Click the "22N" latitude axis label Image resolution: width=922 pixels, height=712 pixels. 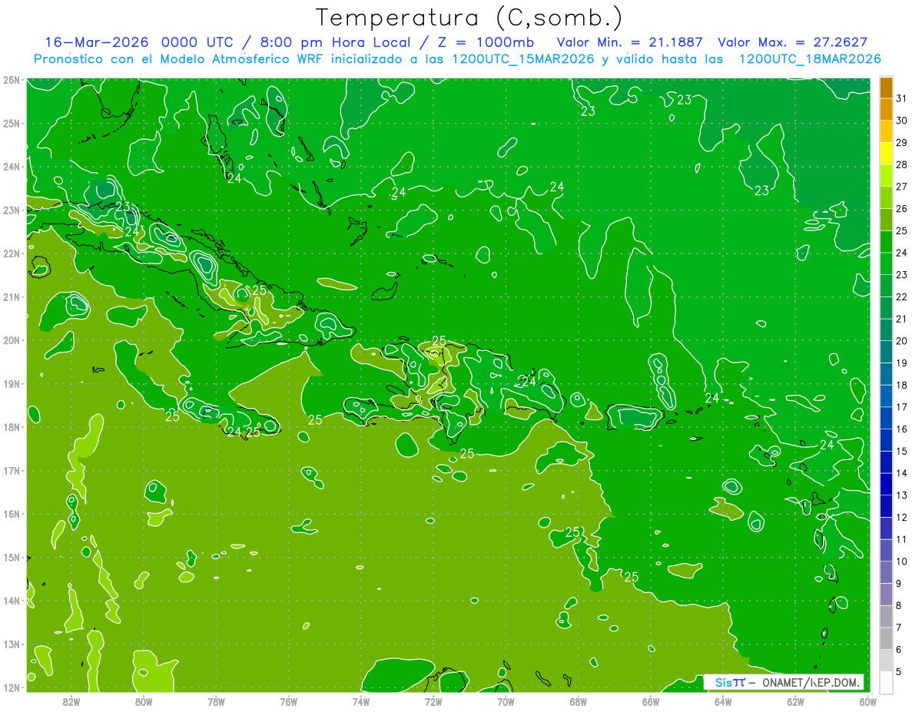pos(11,253)
